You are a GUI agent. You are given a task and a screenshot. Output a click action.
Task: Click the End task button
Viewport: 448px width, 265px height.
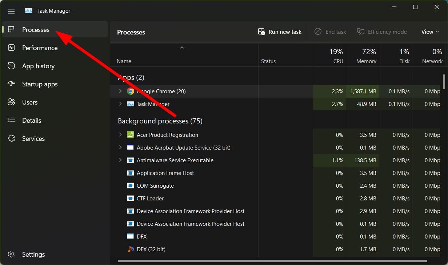click(x=330, y=32)
